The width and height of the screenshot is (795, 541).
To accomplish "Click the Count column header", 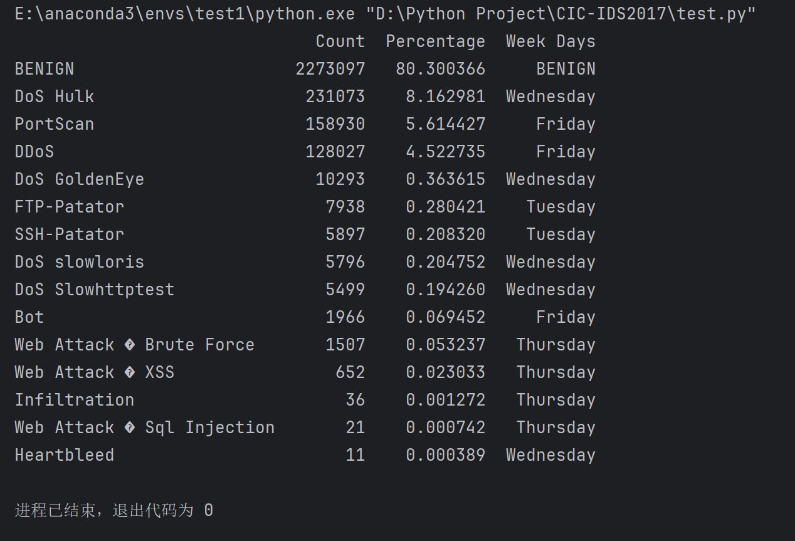I will pos(340,41).
